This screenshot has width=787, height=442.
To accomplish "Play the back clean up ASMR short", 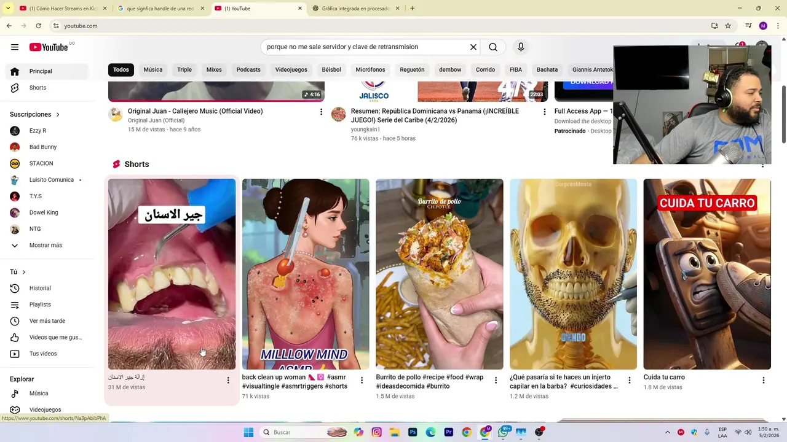I will [x=306, y=274].
